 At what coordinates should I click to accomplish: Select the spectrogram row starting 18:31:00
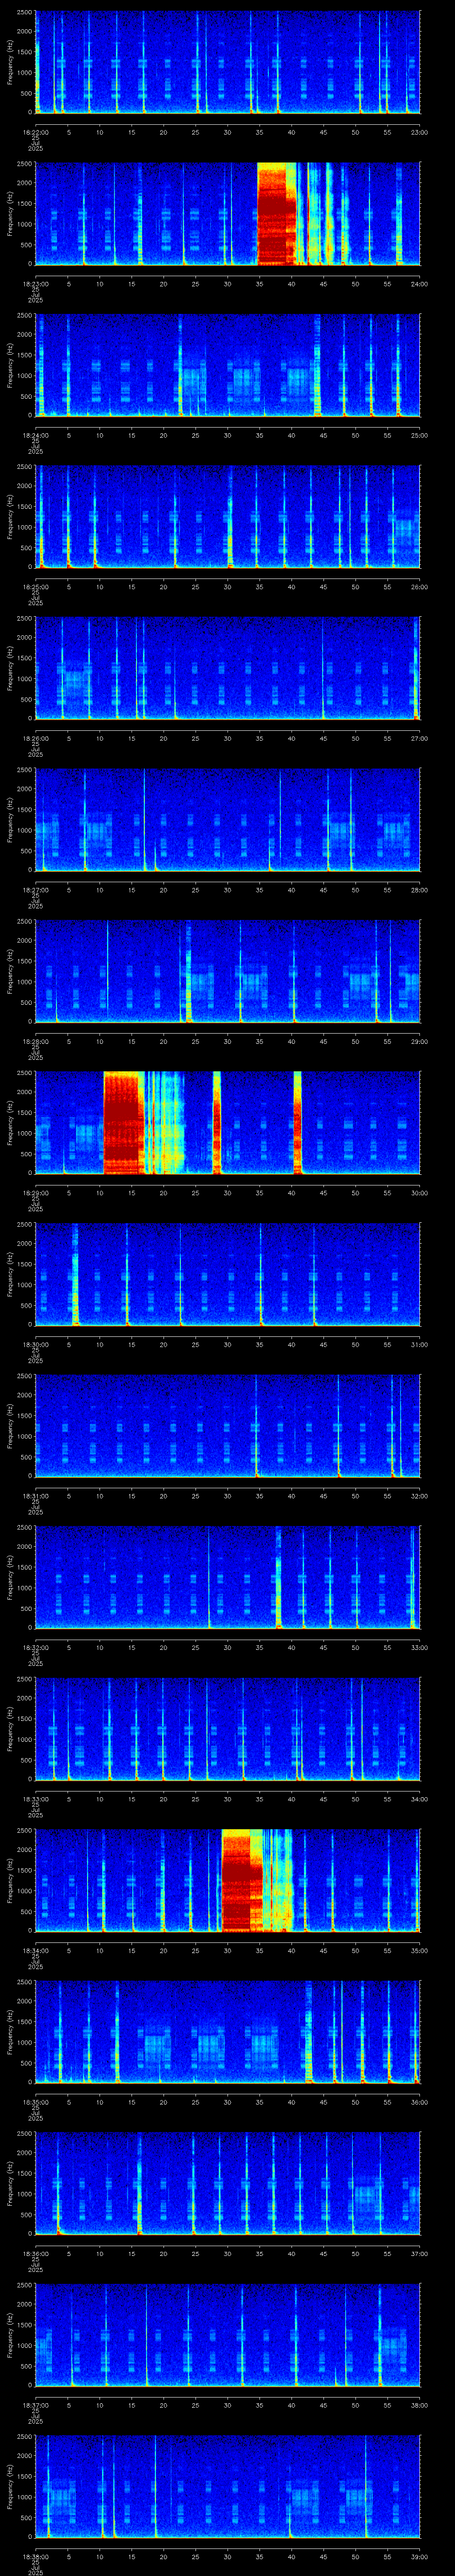(228, 1426)
